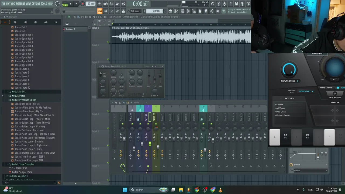Toggle typing keyboard to piano icon

coord(100,11)
